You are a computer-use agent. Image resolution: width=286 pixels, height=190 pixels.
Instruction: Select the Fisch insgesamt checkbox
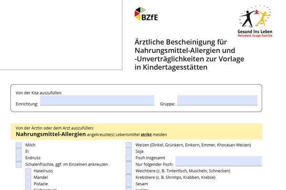[x=129, y=158]
